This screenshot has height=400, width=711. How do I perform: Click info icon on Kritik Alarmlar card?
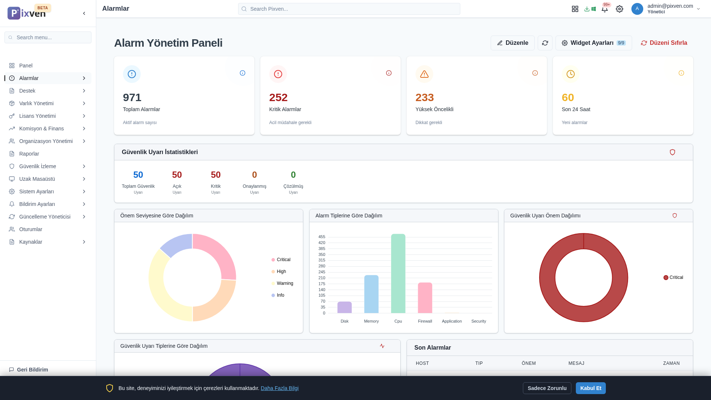point(388,73)
